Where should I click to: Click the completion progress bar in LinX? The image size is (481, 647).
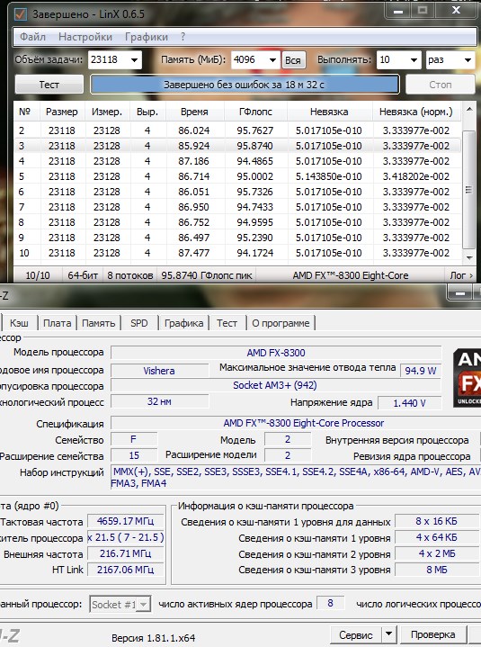point(245,85)
